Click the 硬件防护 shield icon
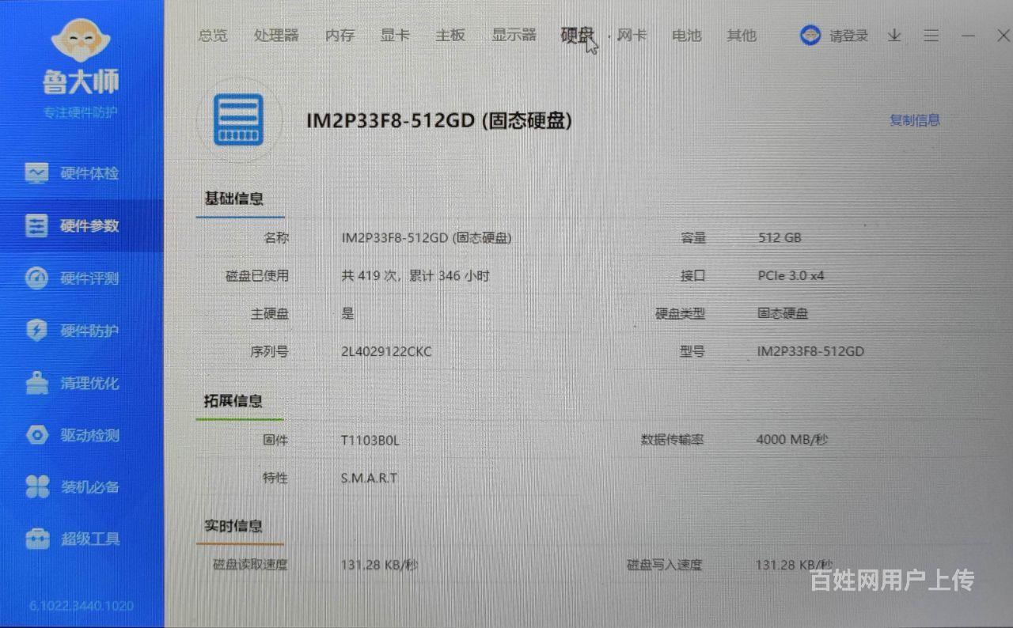 point(36,330)
